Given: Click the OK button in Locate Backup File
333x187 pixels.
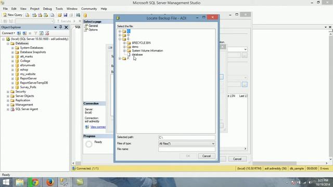Looking at the screenshot, I should click(188, 156).
